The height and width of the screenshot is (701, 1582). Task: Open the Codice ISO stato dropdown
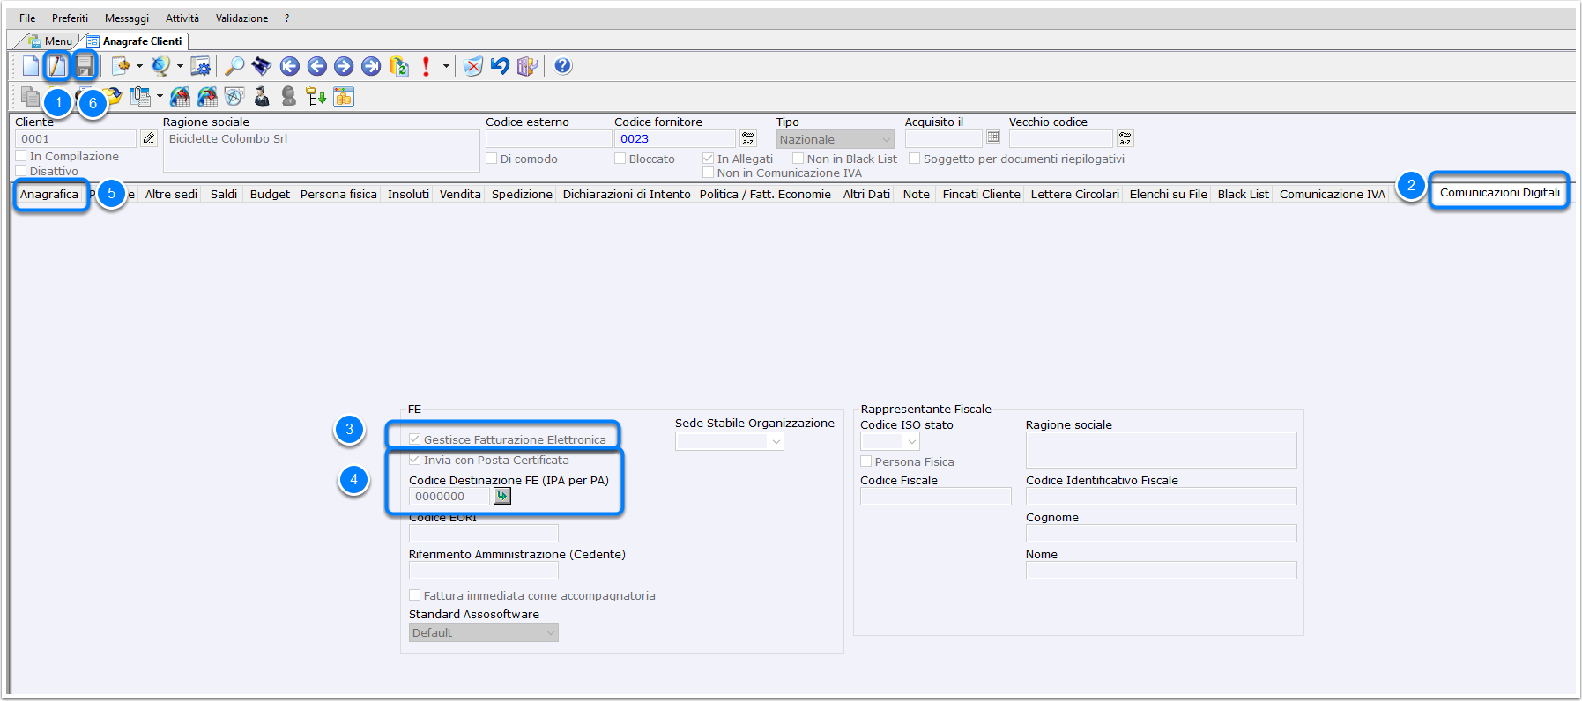click(x=890, y=441)
